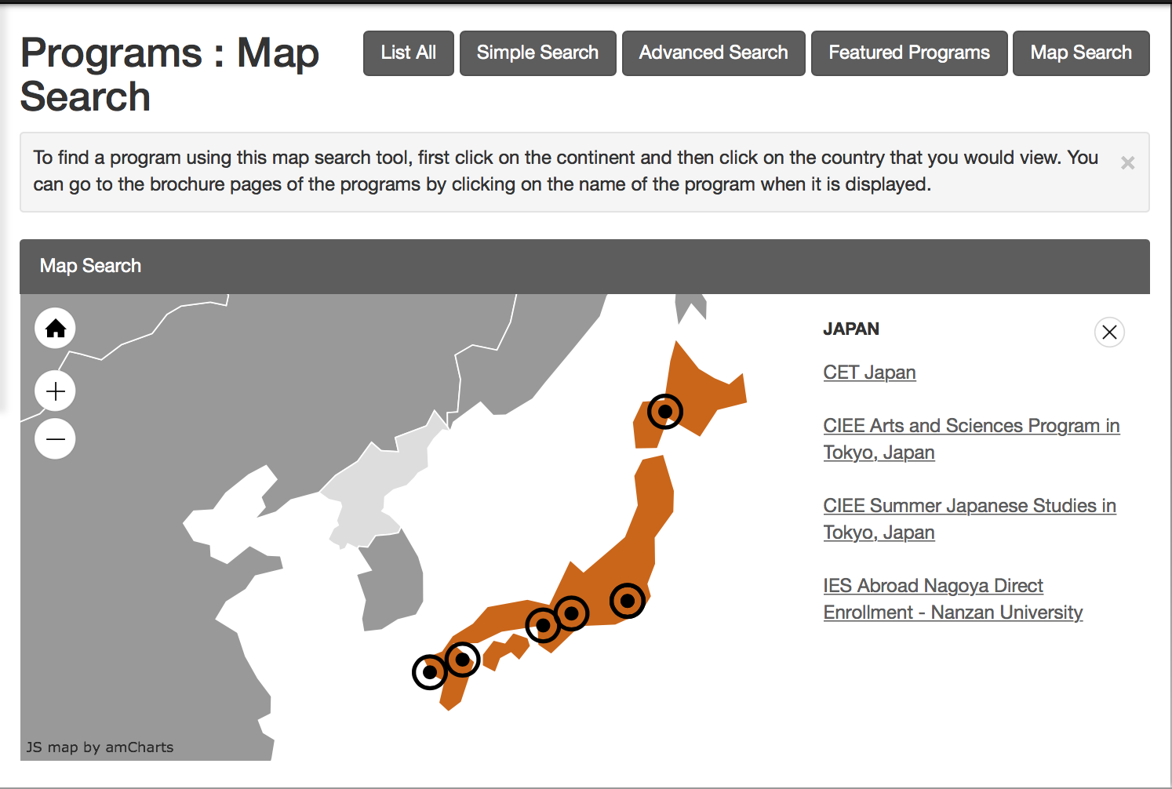Select the Hokkaido location marker on map

664,411
